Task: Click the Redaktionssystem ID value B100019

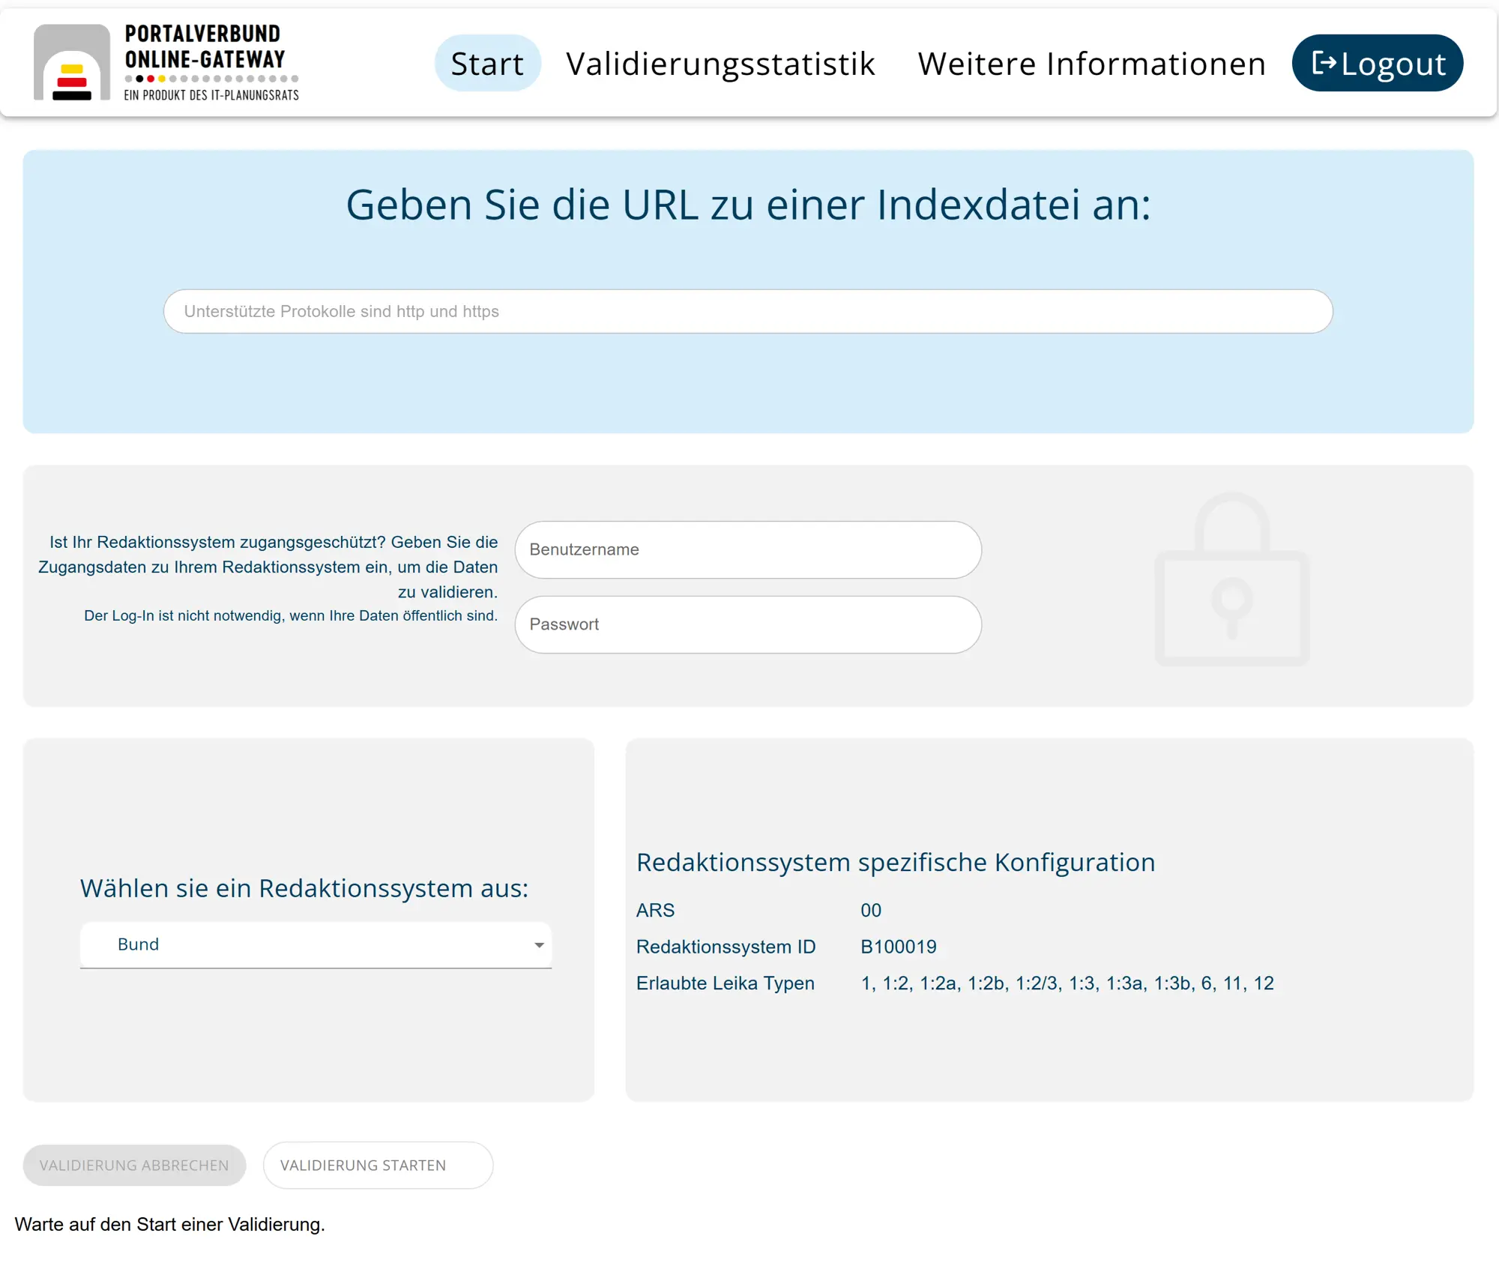Action: 898,947
